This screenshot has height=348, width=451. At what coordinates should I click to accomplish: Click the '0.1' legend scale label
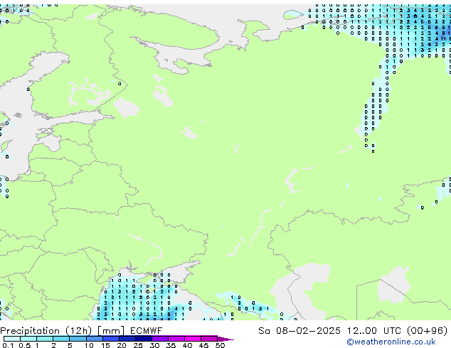tap(8, 345)
